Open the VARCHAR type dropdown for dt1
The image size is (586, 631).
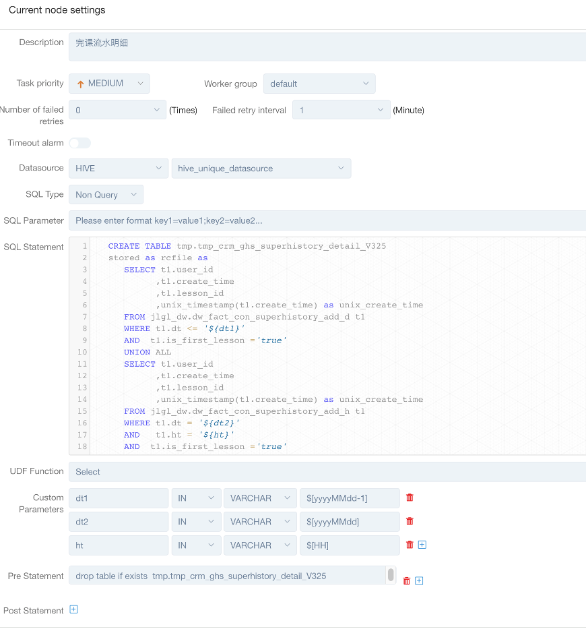(260, 498)
